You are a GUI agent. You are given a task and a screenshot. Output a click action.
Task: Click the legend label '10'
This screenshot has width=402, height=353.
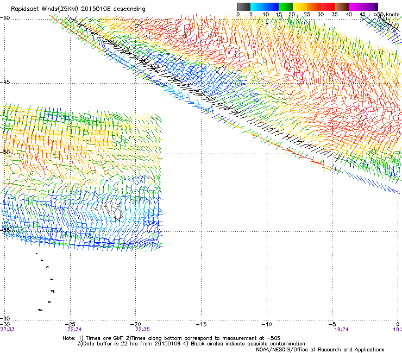[266, 14]
